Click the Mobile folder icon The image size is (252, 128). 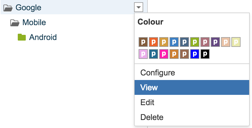point(15,22)
